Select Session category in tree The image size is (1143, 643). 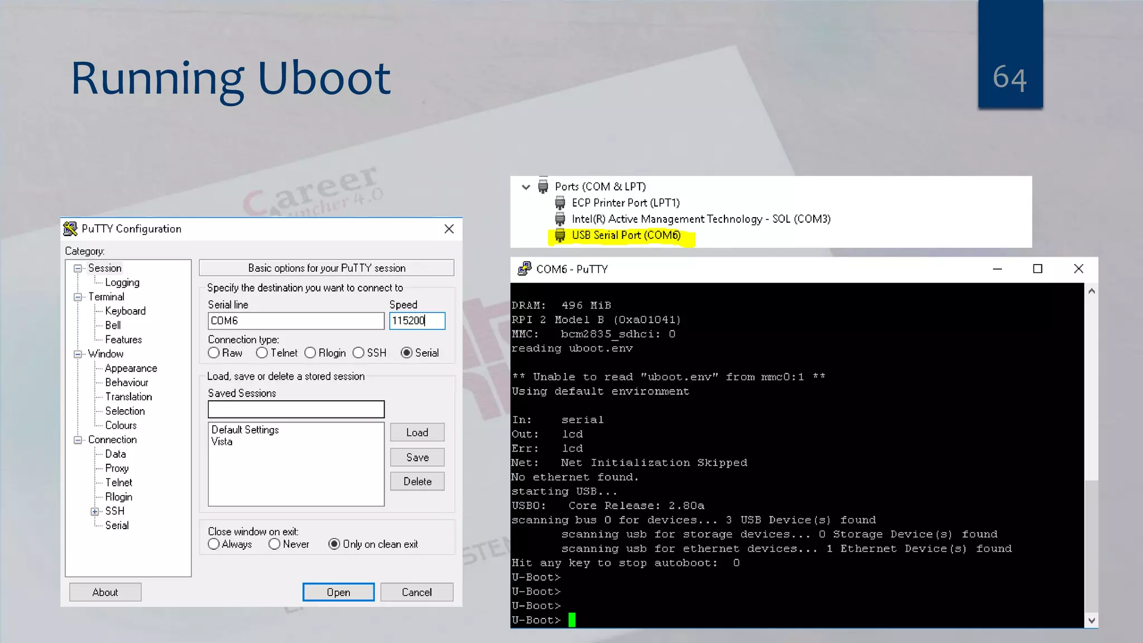pos(104,268)
